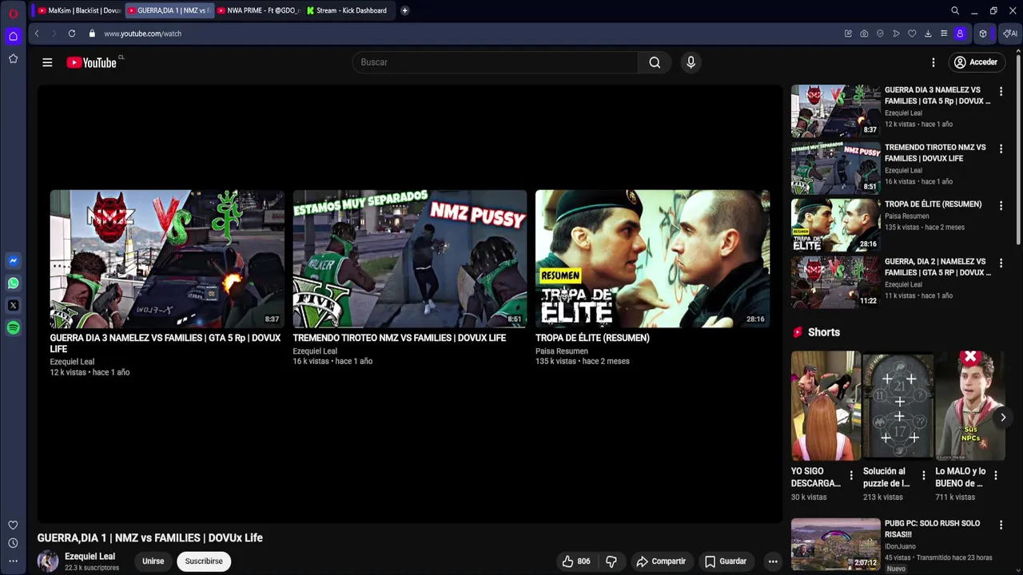Open sidebar GUERRA DIA 3 NAMELEZ title
This screenshot has width=1023, height=575.
point(937,96)
